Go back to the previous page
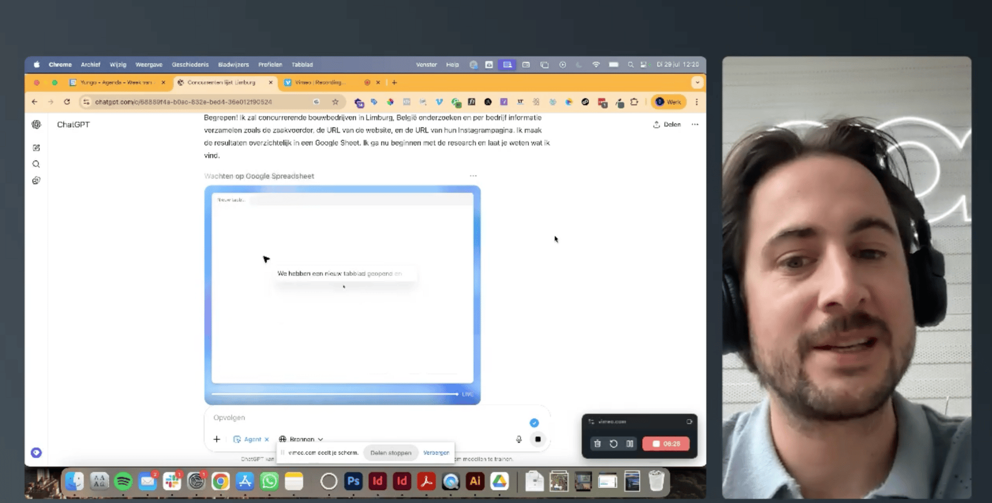Screen dimensions: 992x503 click(x=35, y=102)
